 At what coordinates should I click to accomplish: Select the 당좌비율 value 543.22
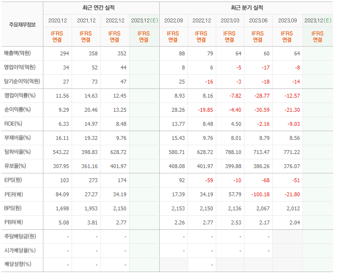coord(61,152)
